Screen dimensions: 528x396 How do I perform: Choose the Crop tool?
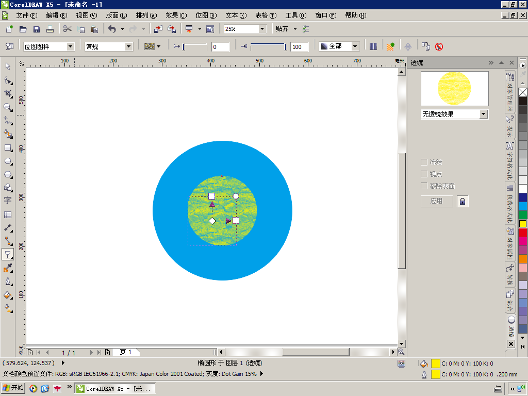point(8,94)
